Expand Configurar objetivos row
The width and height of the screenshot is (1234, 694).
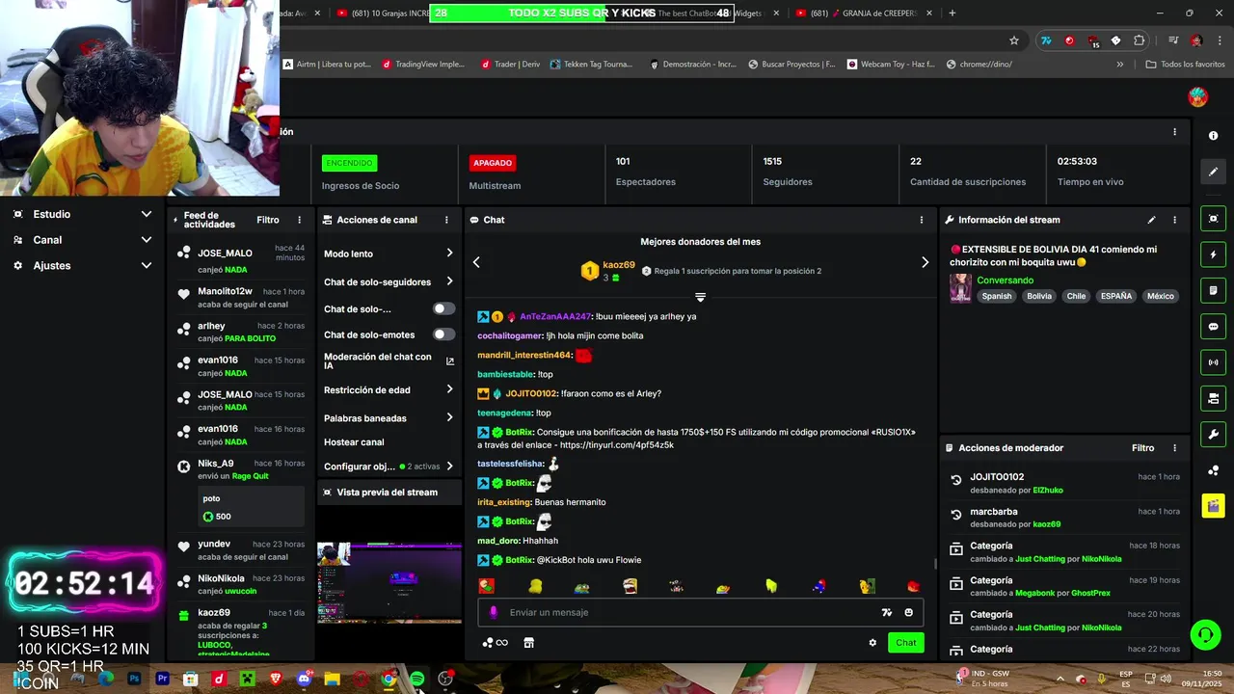(389, 467)
